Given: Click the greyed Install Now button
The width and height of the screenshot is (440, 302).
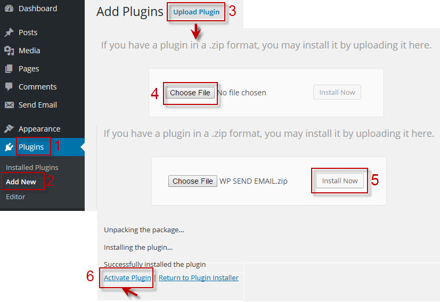Looking at the screenshot, I should pos(337,92).
